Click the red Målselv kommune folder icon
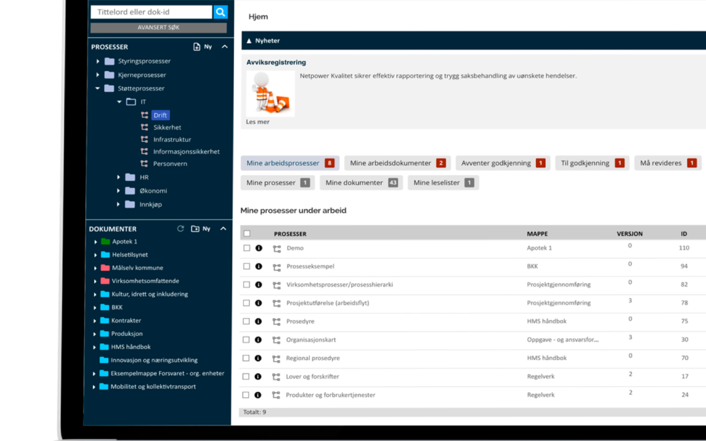The height and width of the screenshot is (441, 706). 105,268
